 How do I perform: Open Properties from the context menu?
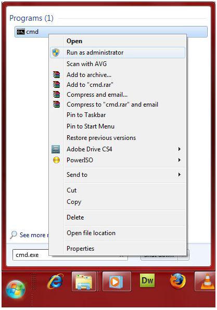click(x=118, y=248)
